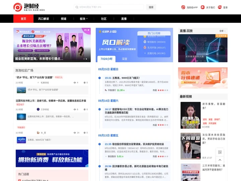Open post 迅策科技冲刺上市
The image size is (241, 181).
(x=51, y=101)
